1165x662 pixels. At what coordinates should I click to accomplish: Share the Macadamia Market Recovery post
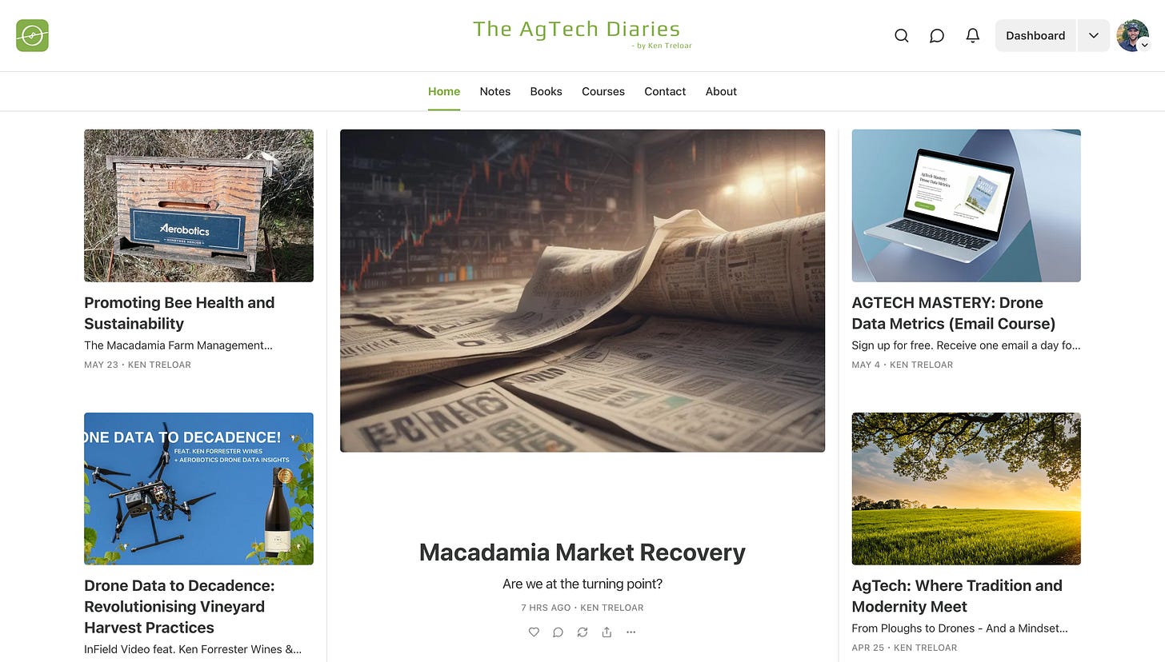point(607,632)
